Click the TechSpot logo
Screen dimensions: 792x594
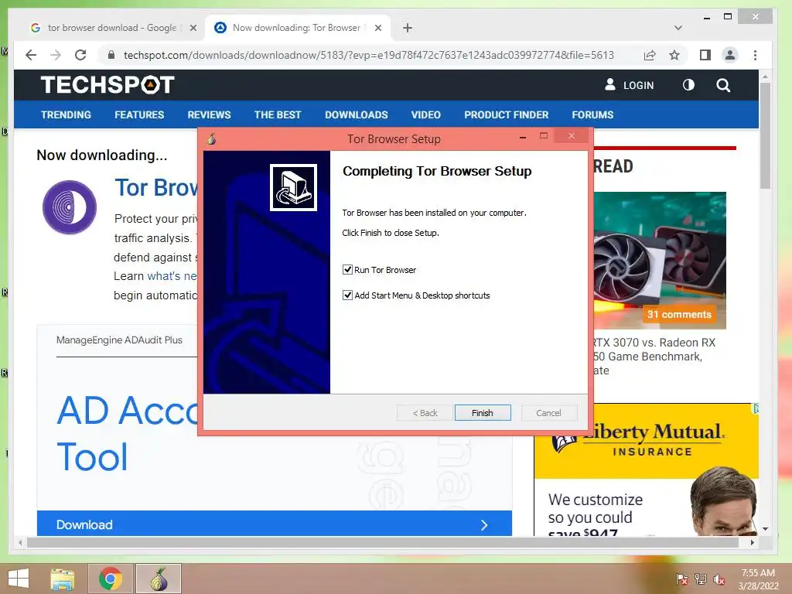[x=107, y=85]
